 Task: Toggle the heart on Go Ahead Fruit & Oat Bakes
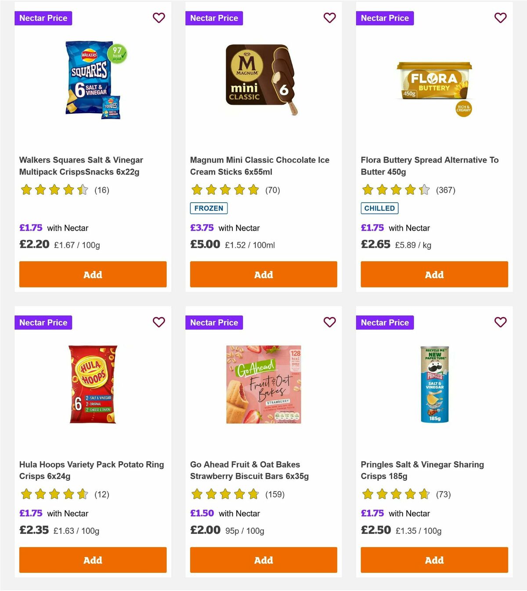pyautogui.click(x=329, y=322)
